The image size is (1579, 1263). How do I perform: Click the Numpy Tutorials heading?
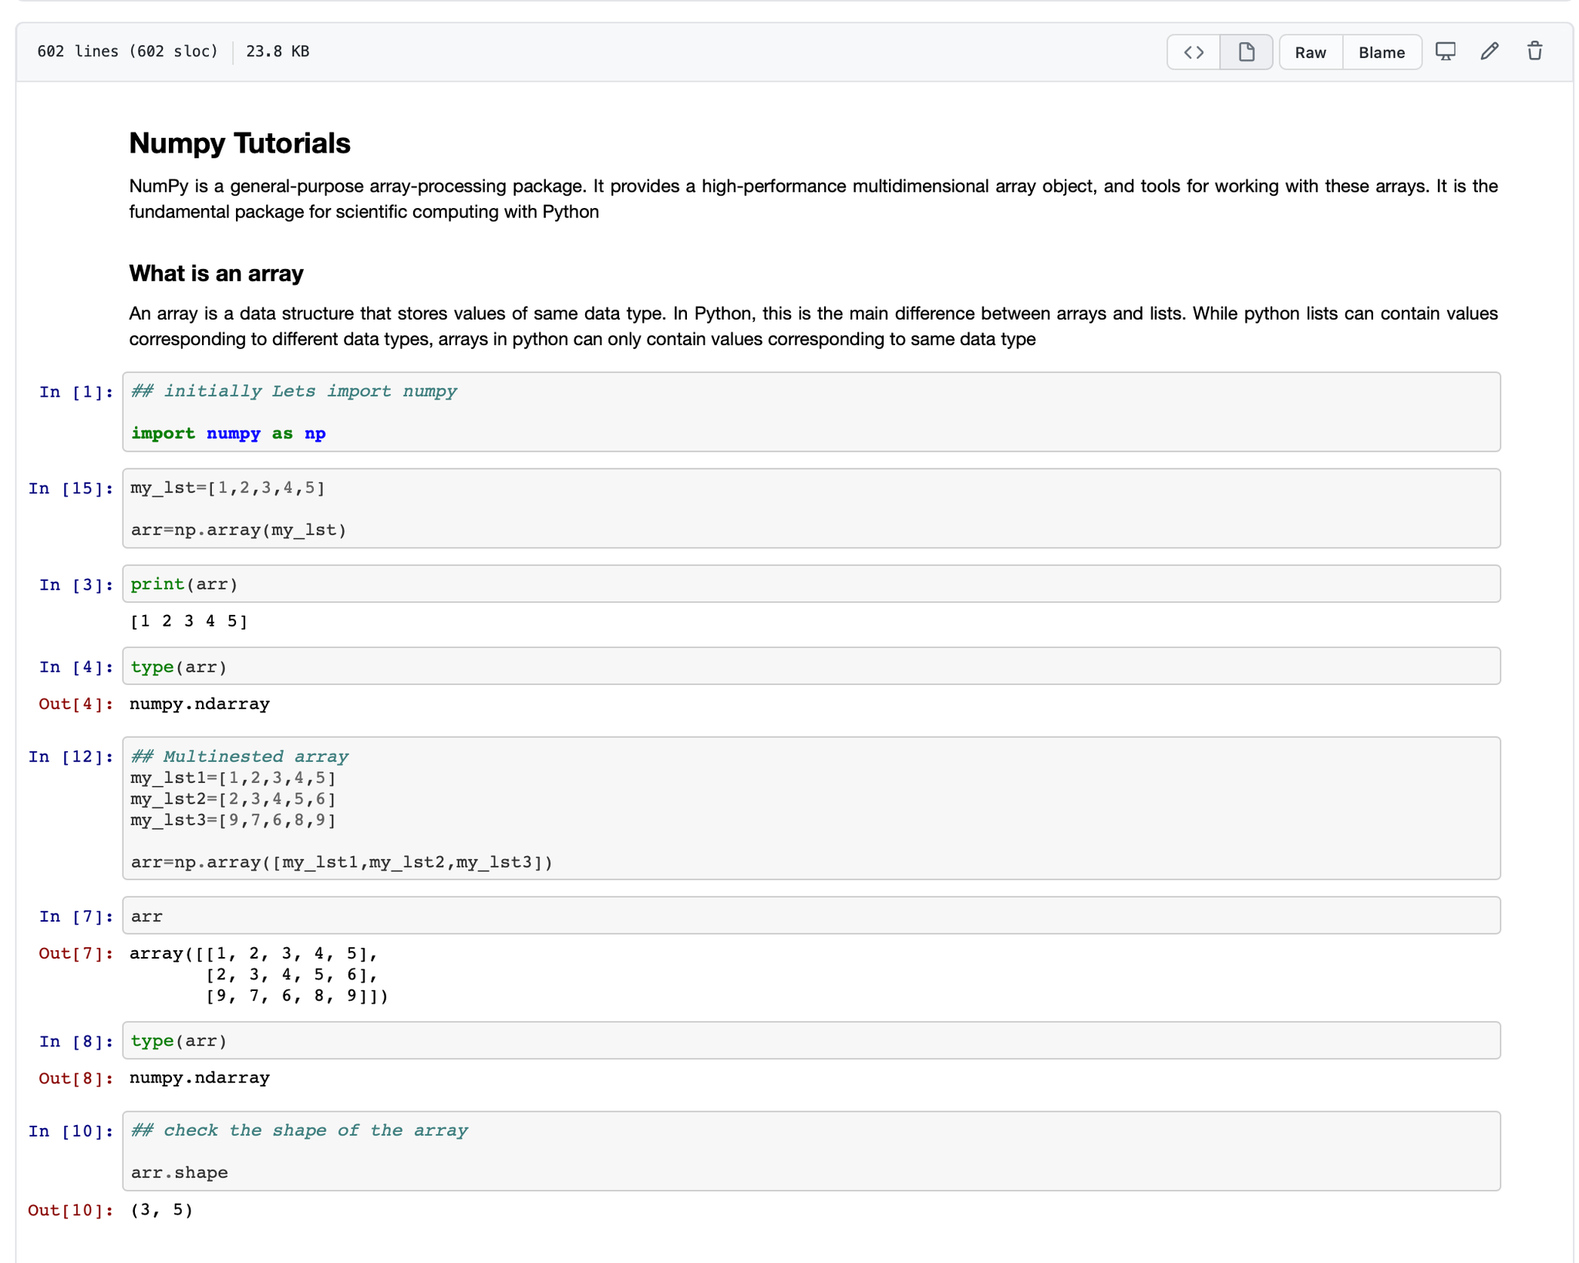pos(239,143)
